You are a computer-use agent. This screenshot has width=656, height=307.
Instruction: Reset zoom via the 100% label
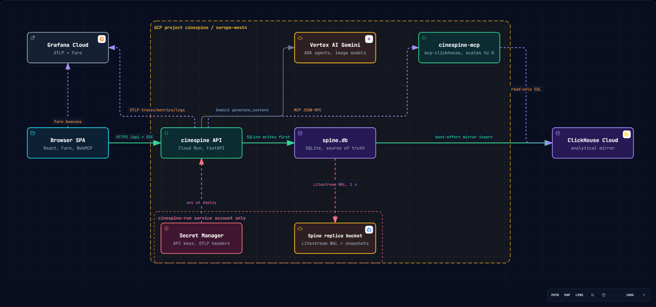(630, 295)
